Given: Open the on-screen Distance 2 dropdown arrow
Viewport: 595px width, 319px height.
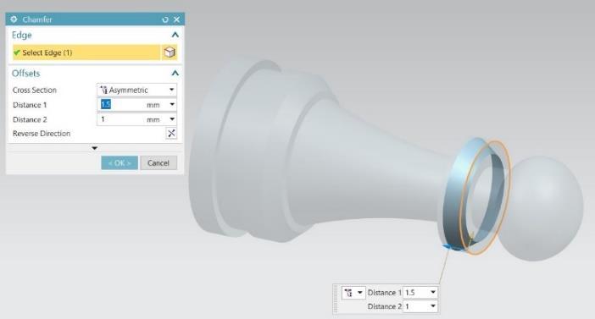Looking at the screenshot, I should pos(433,306).
